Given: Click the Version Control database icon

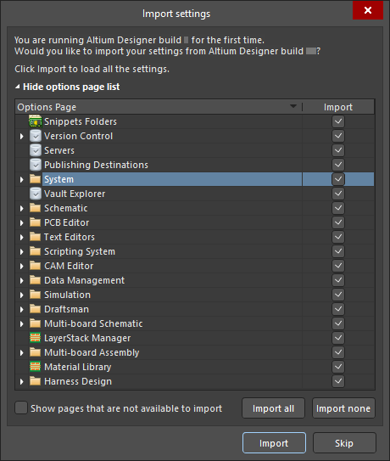Looking at the screenshot, I should (36, 136).
